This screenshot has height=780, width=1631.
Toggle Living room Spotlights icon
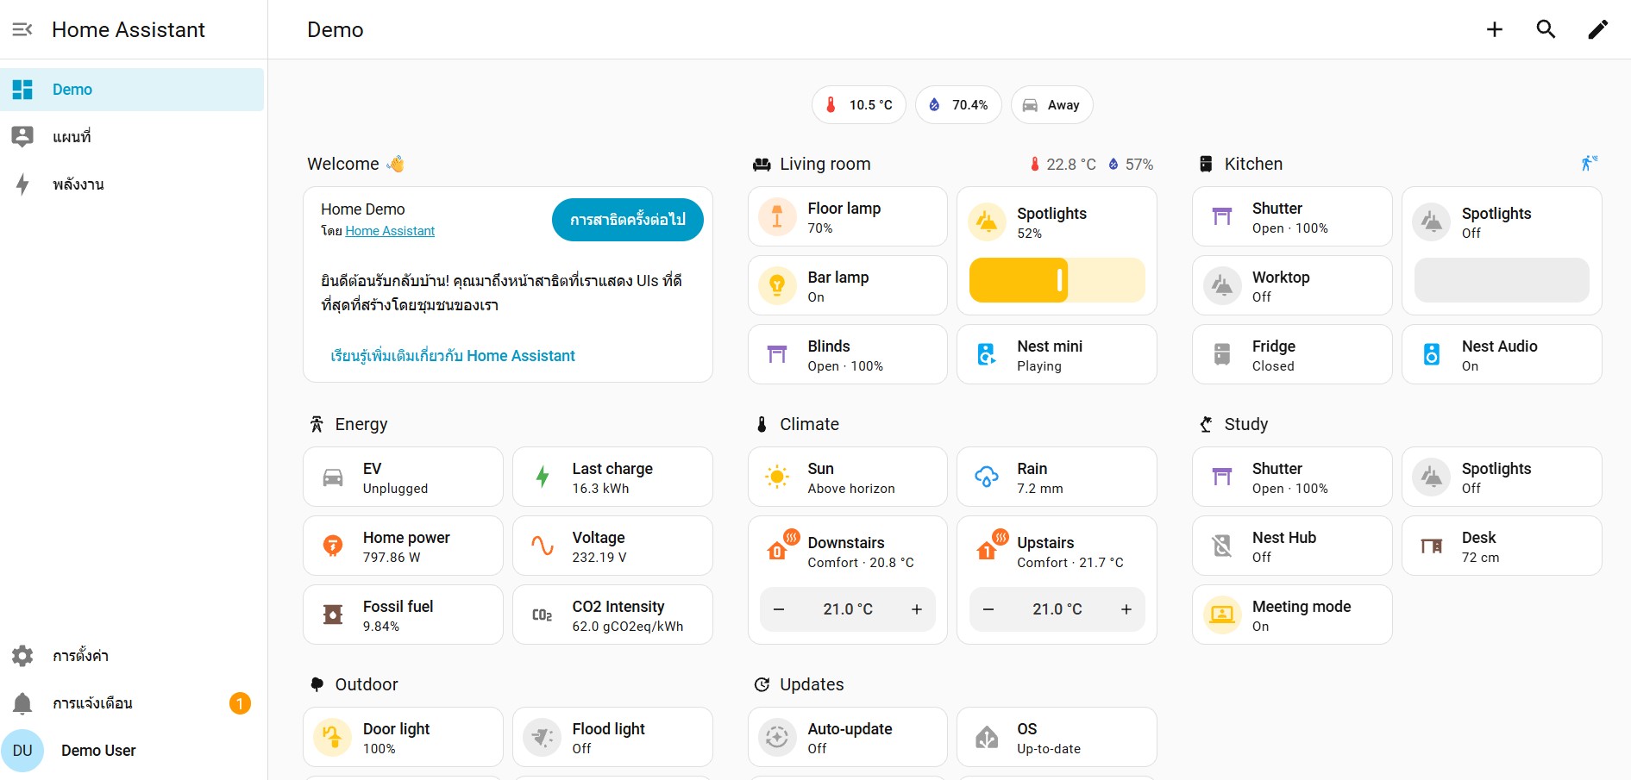tap(987, 222)
